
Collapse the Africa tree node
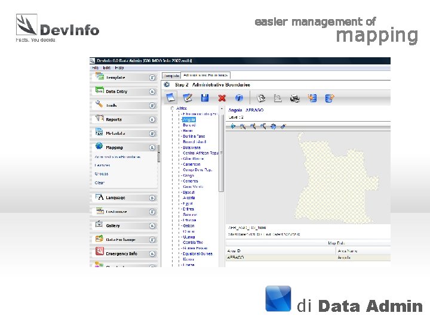pyautogui.click(x=172, y=108)
